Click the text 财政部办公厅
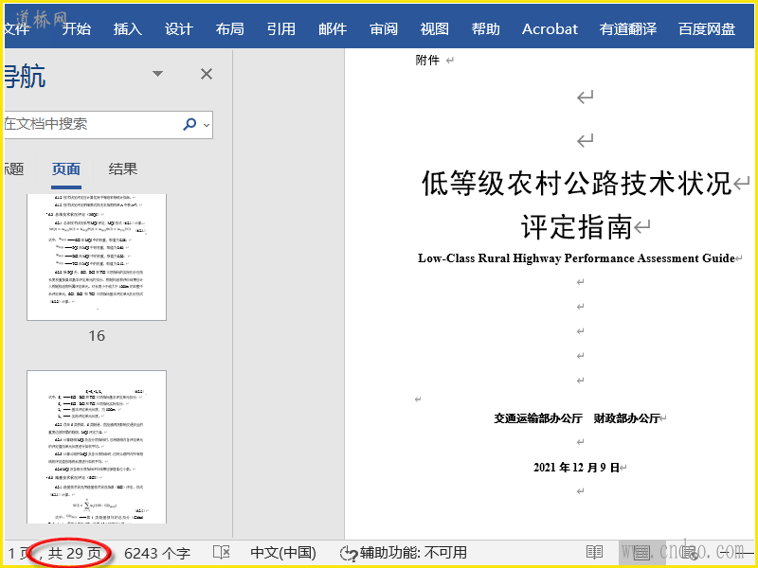Viewport: 758px width, 568px height. (626, 418)
